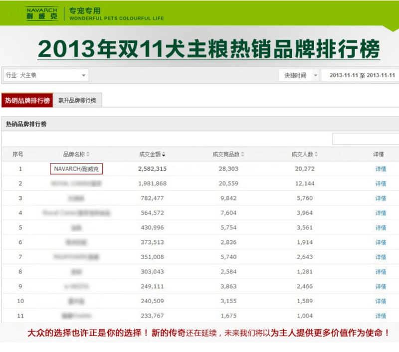Click NAVARCH/耐威克 brand name
This screenshot has height=352, width=399.
76,169
